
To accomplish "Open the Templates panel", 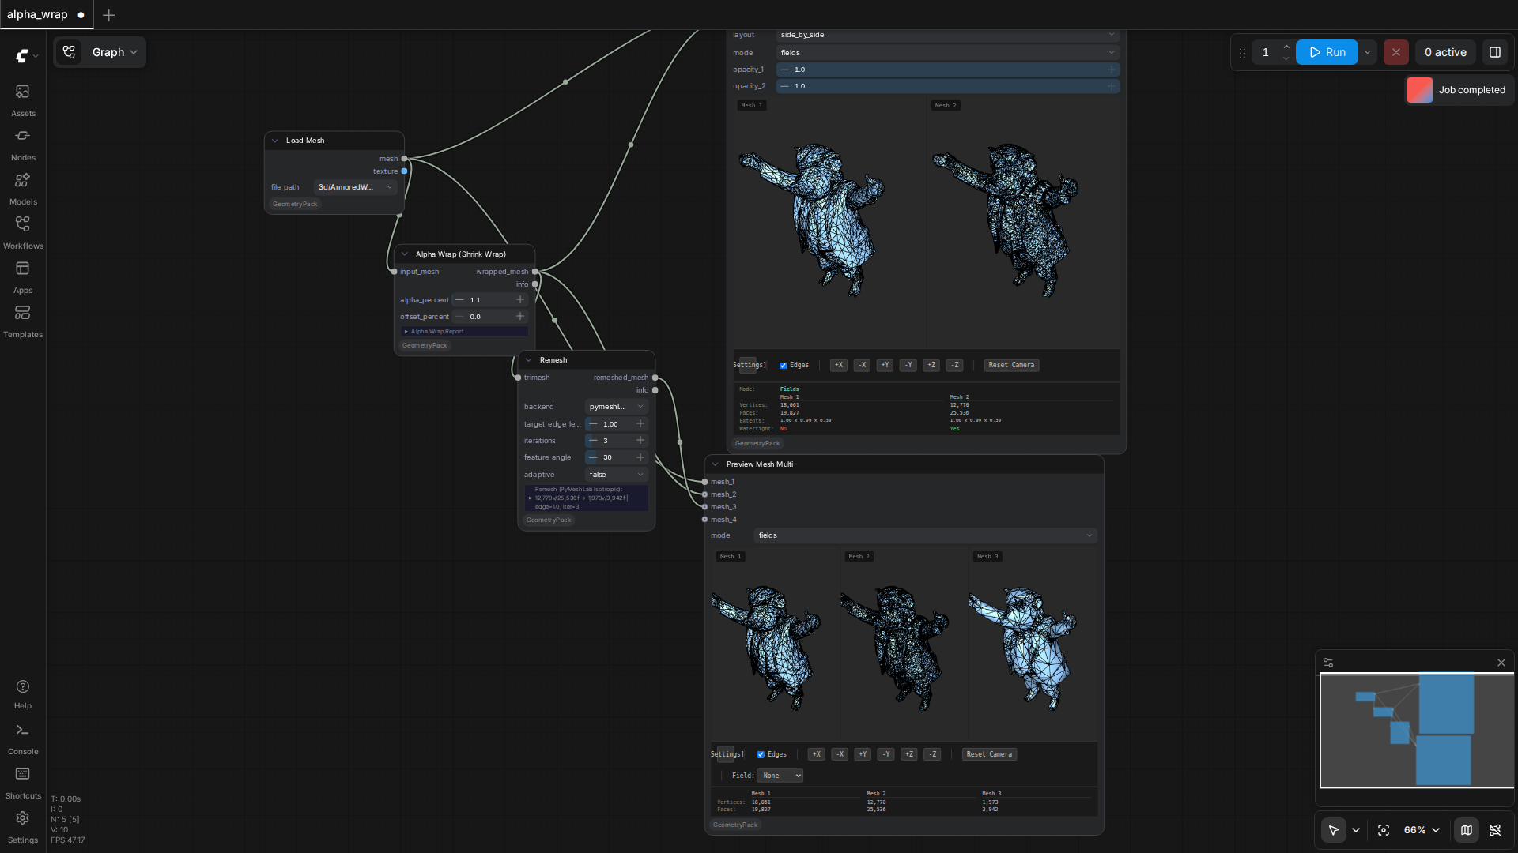I will (23, 321).
